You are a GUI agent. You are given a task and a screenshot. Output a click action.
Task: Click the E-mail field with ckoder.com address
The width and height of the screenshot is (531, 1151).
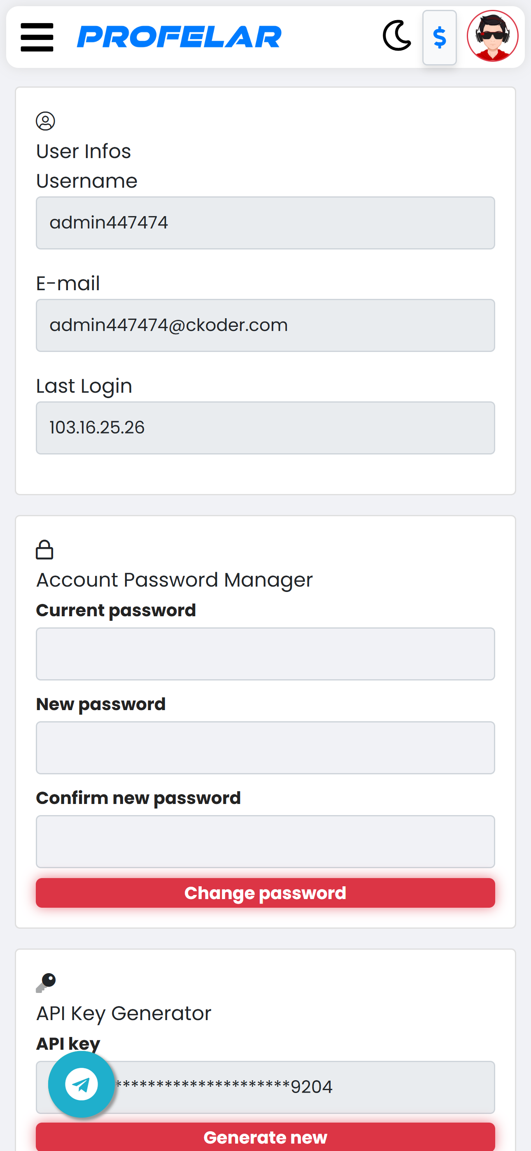pyautogui.click(x=265, y=325)
